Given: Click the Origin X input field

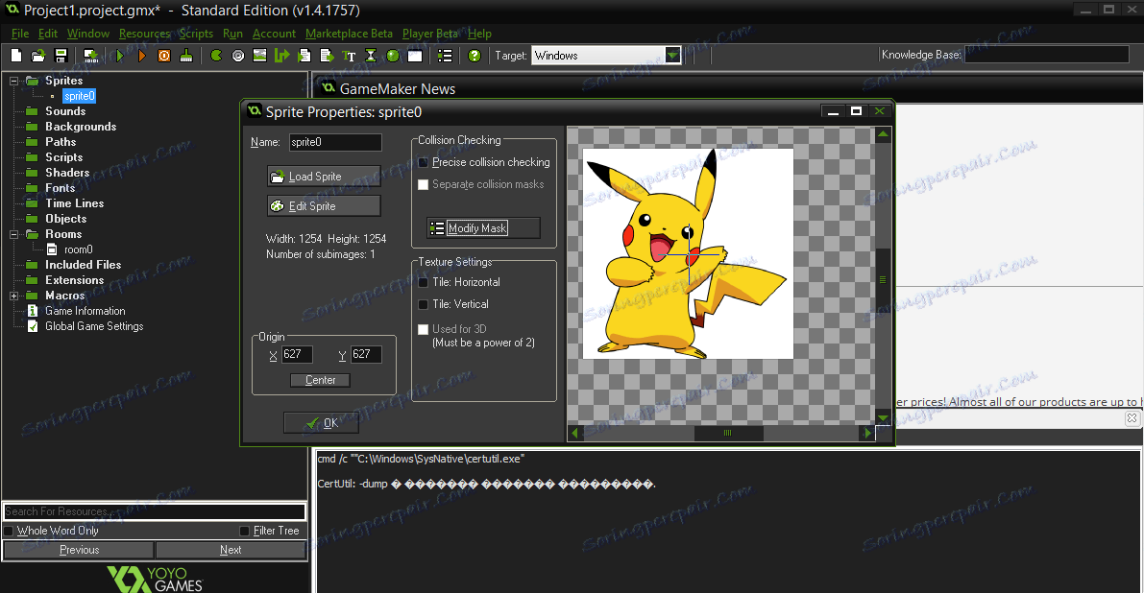Looking at the screenshot, I should click(x=296, y=354).
